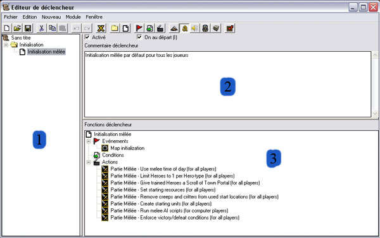Create a new category folder icon

(x=115, y=28)
